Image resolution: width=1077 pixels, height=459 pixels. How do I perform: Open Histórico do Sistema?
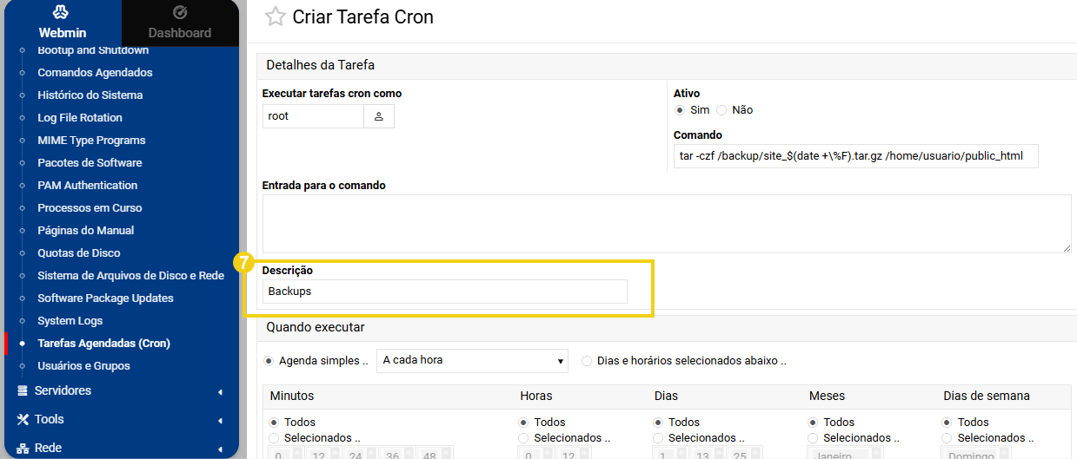90,95
